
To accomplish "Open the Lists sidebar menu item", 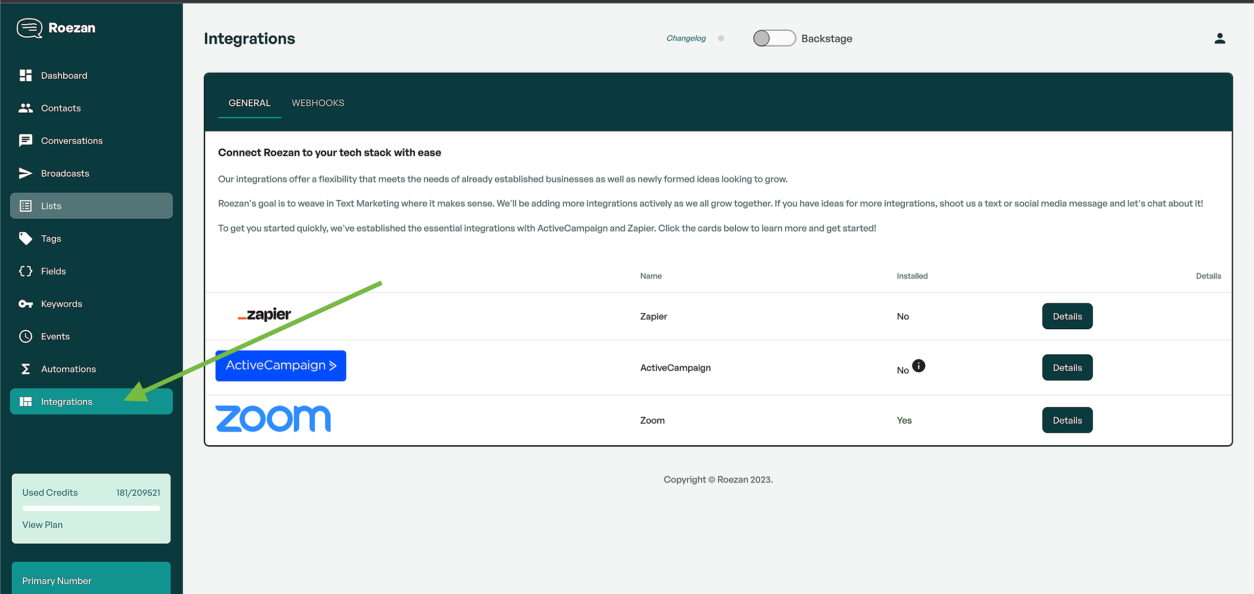I will coord(91,206).
